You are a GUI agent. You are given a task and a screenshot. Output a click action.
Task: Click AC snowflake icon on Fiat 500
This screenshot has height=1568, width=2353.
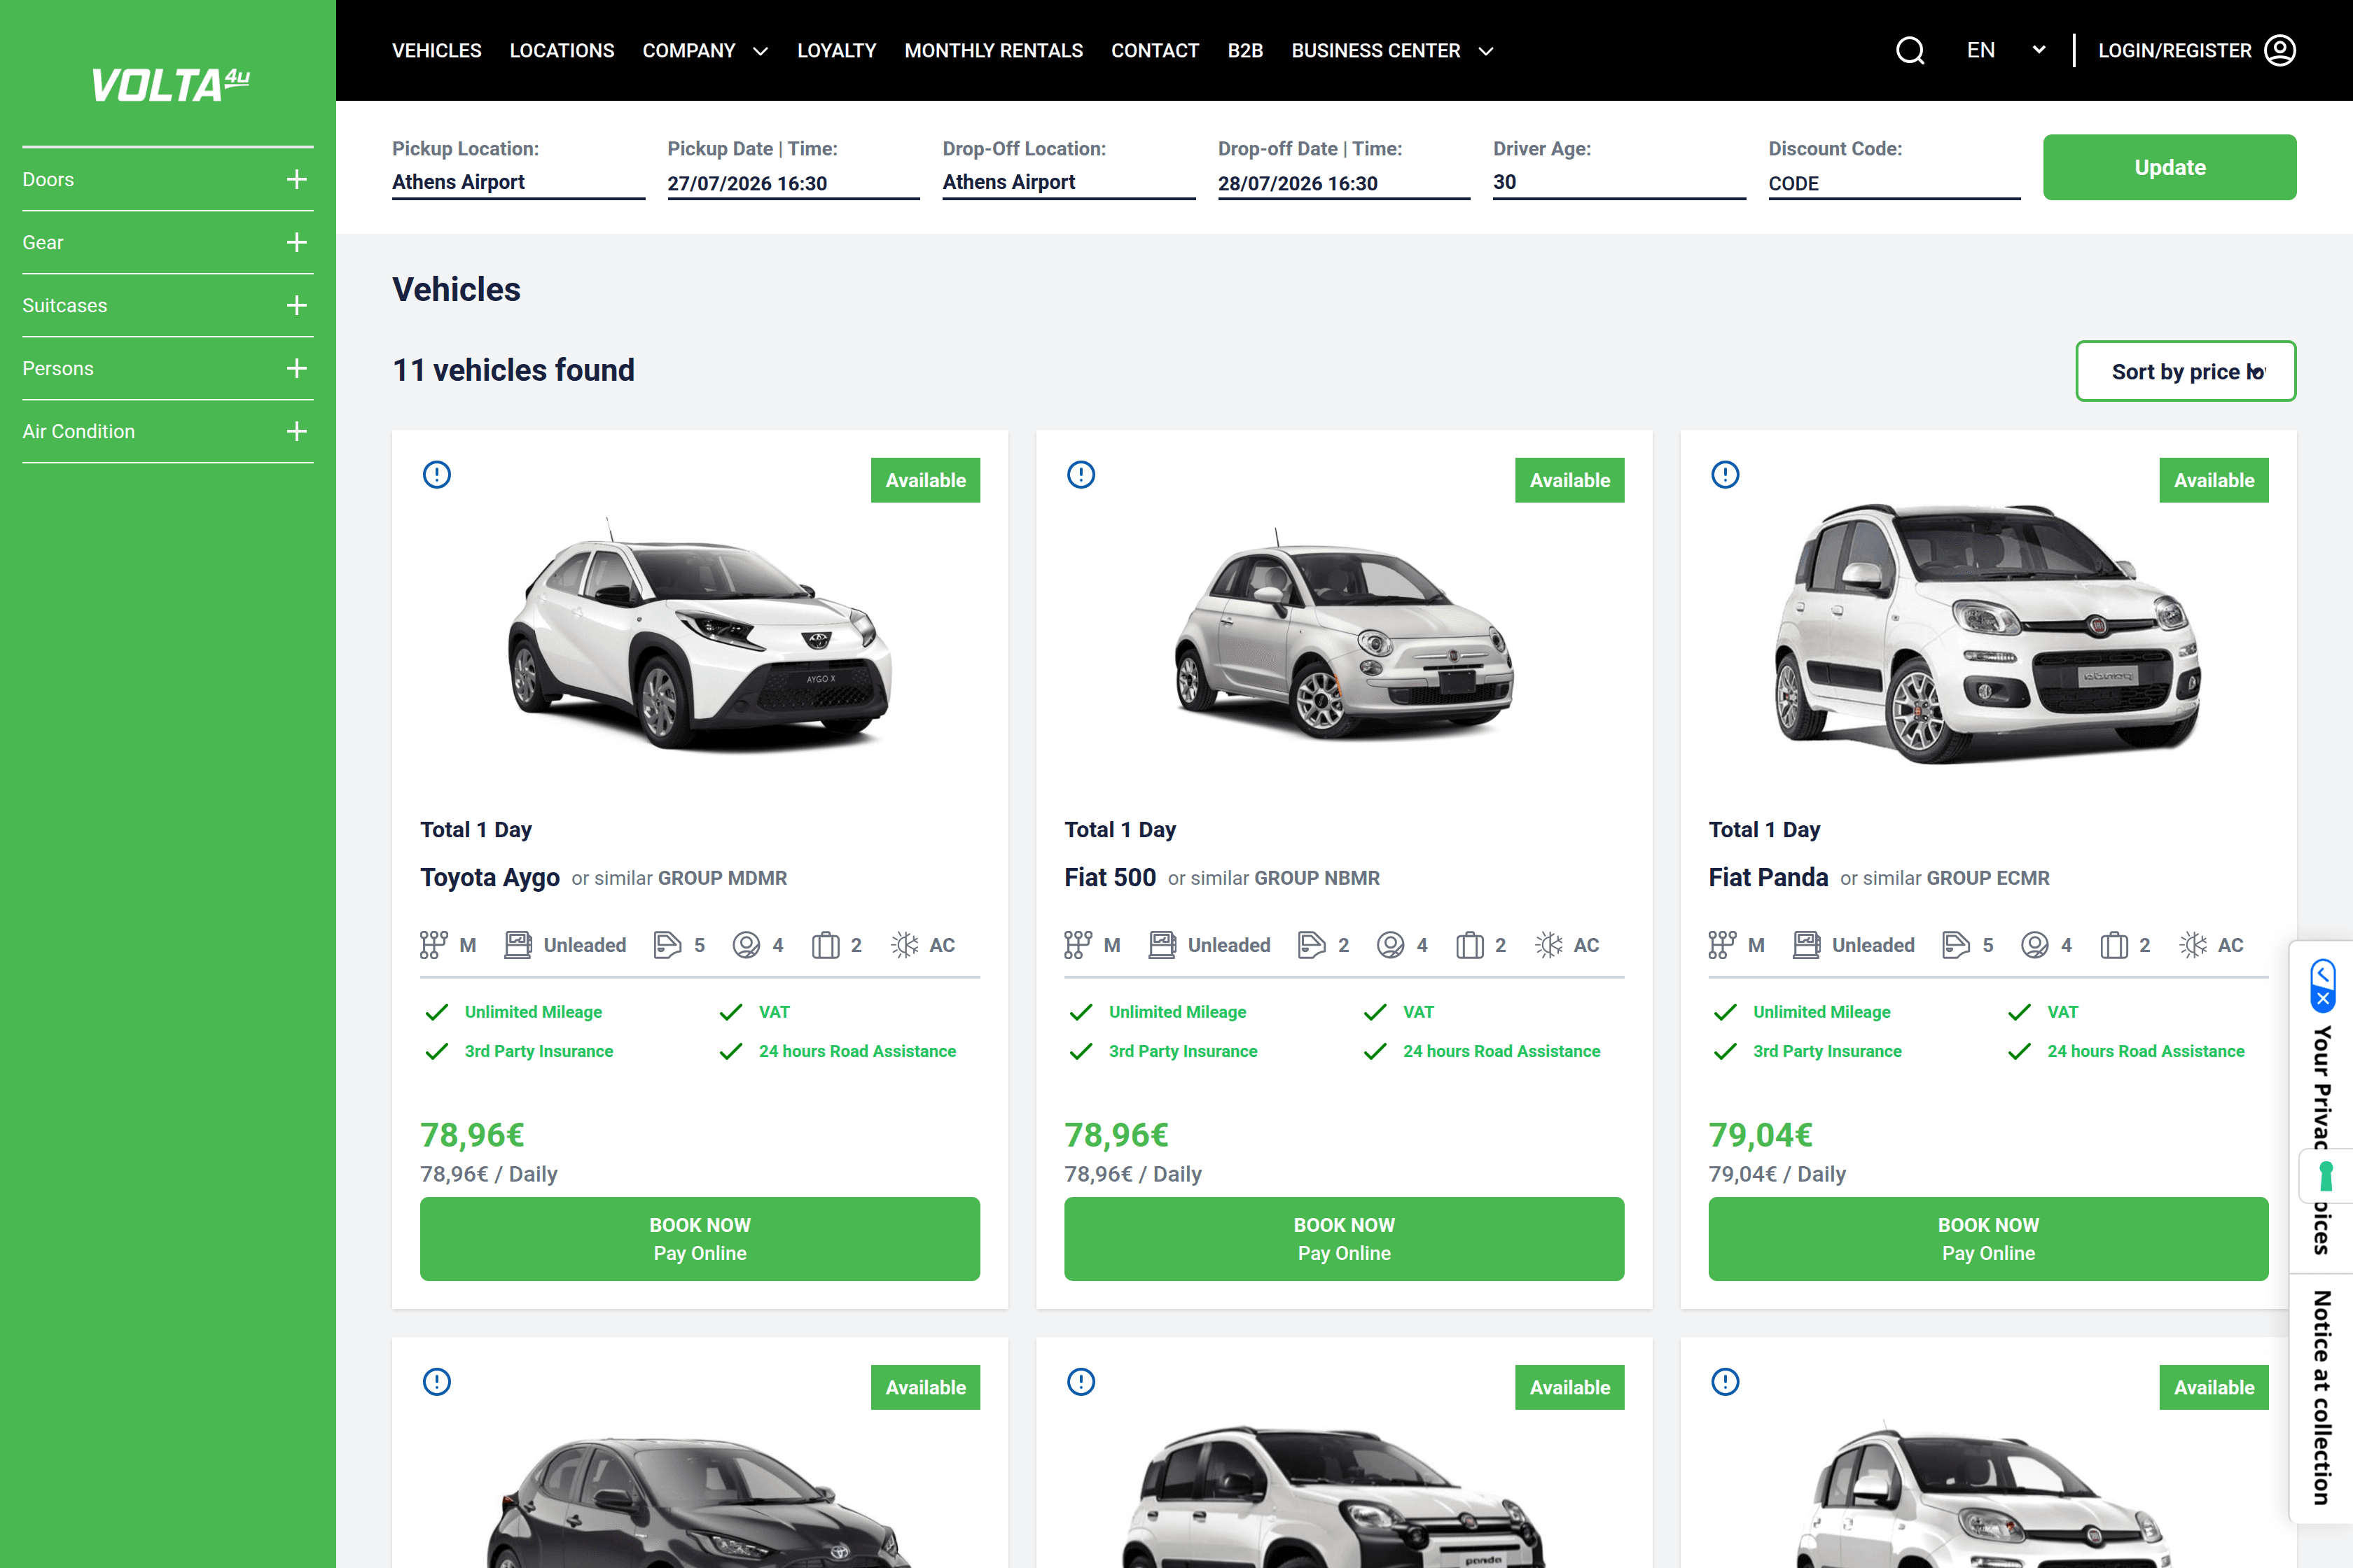1548,945
